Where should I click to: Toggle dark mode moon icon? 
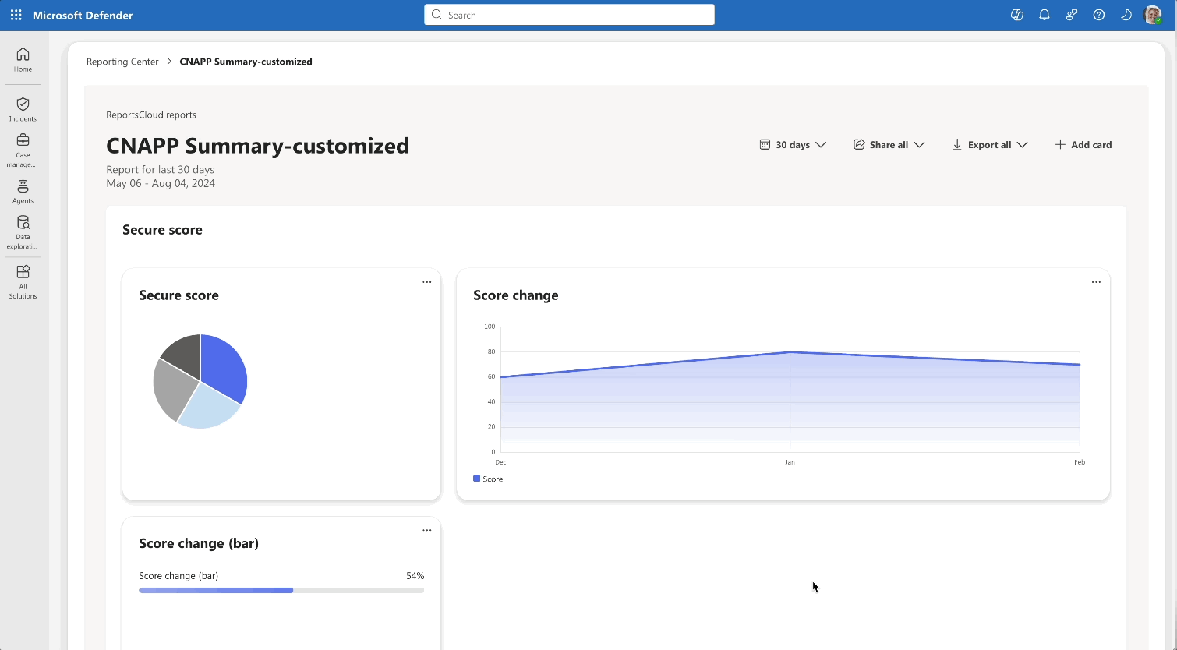[x=1126, y=15]
